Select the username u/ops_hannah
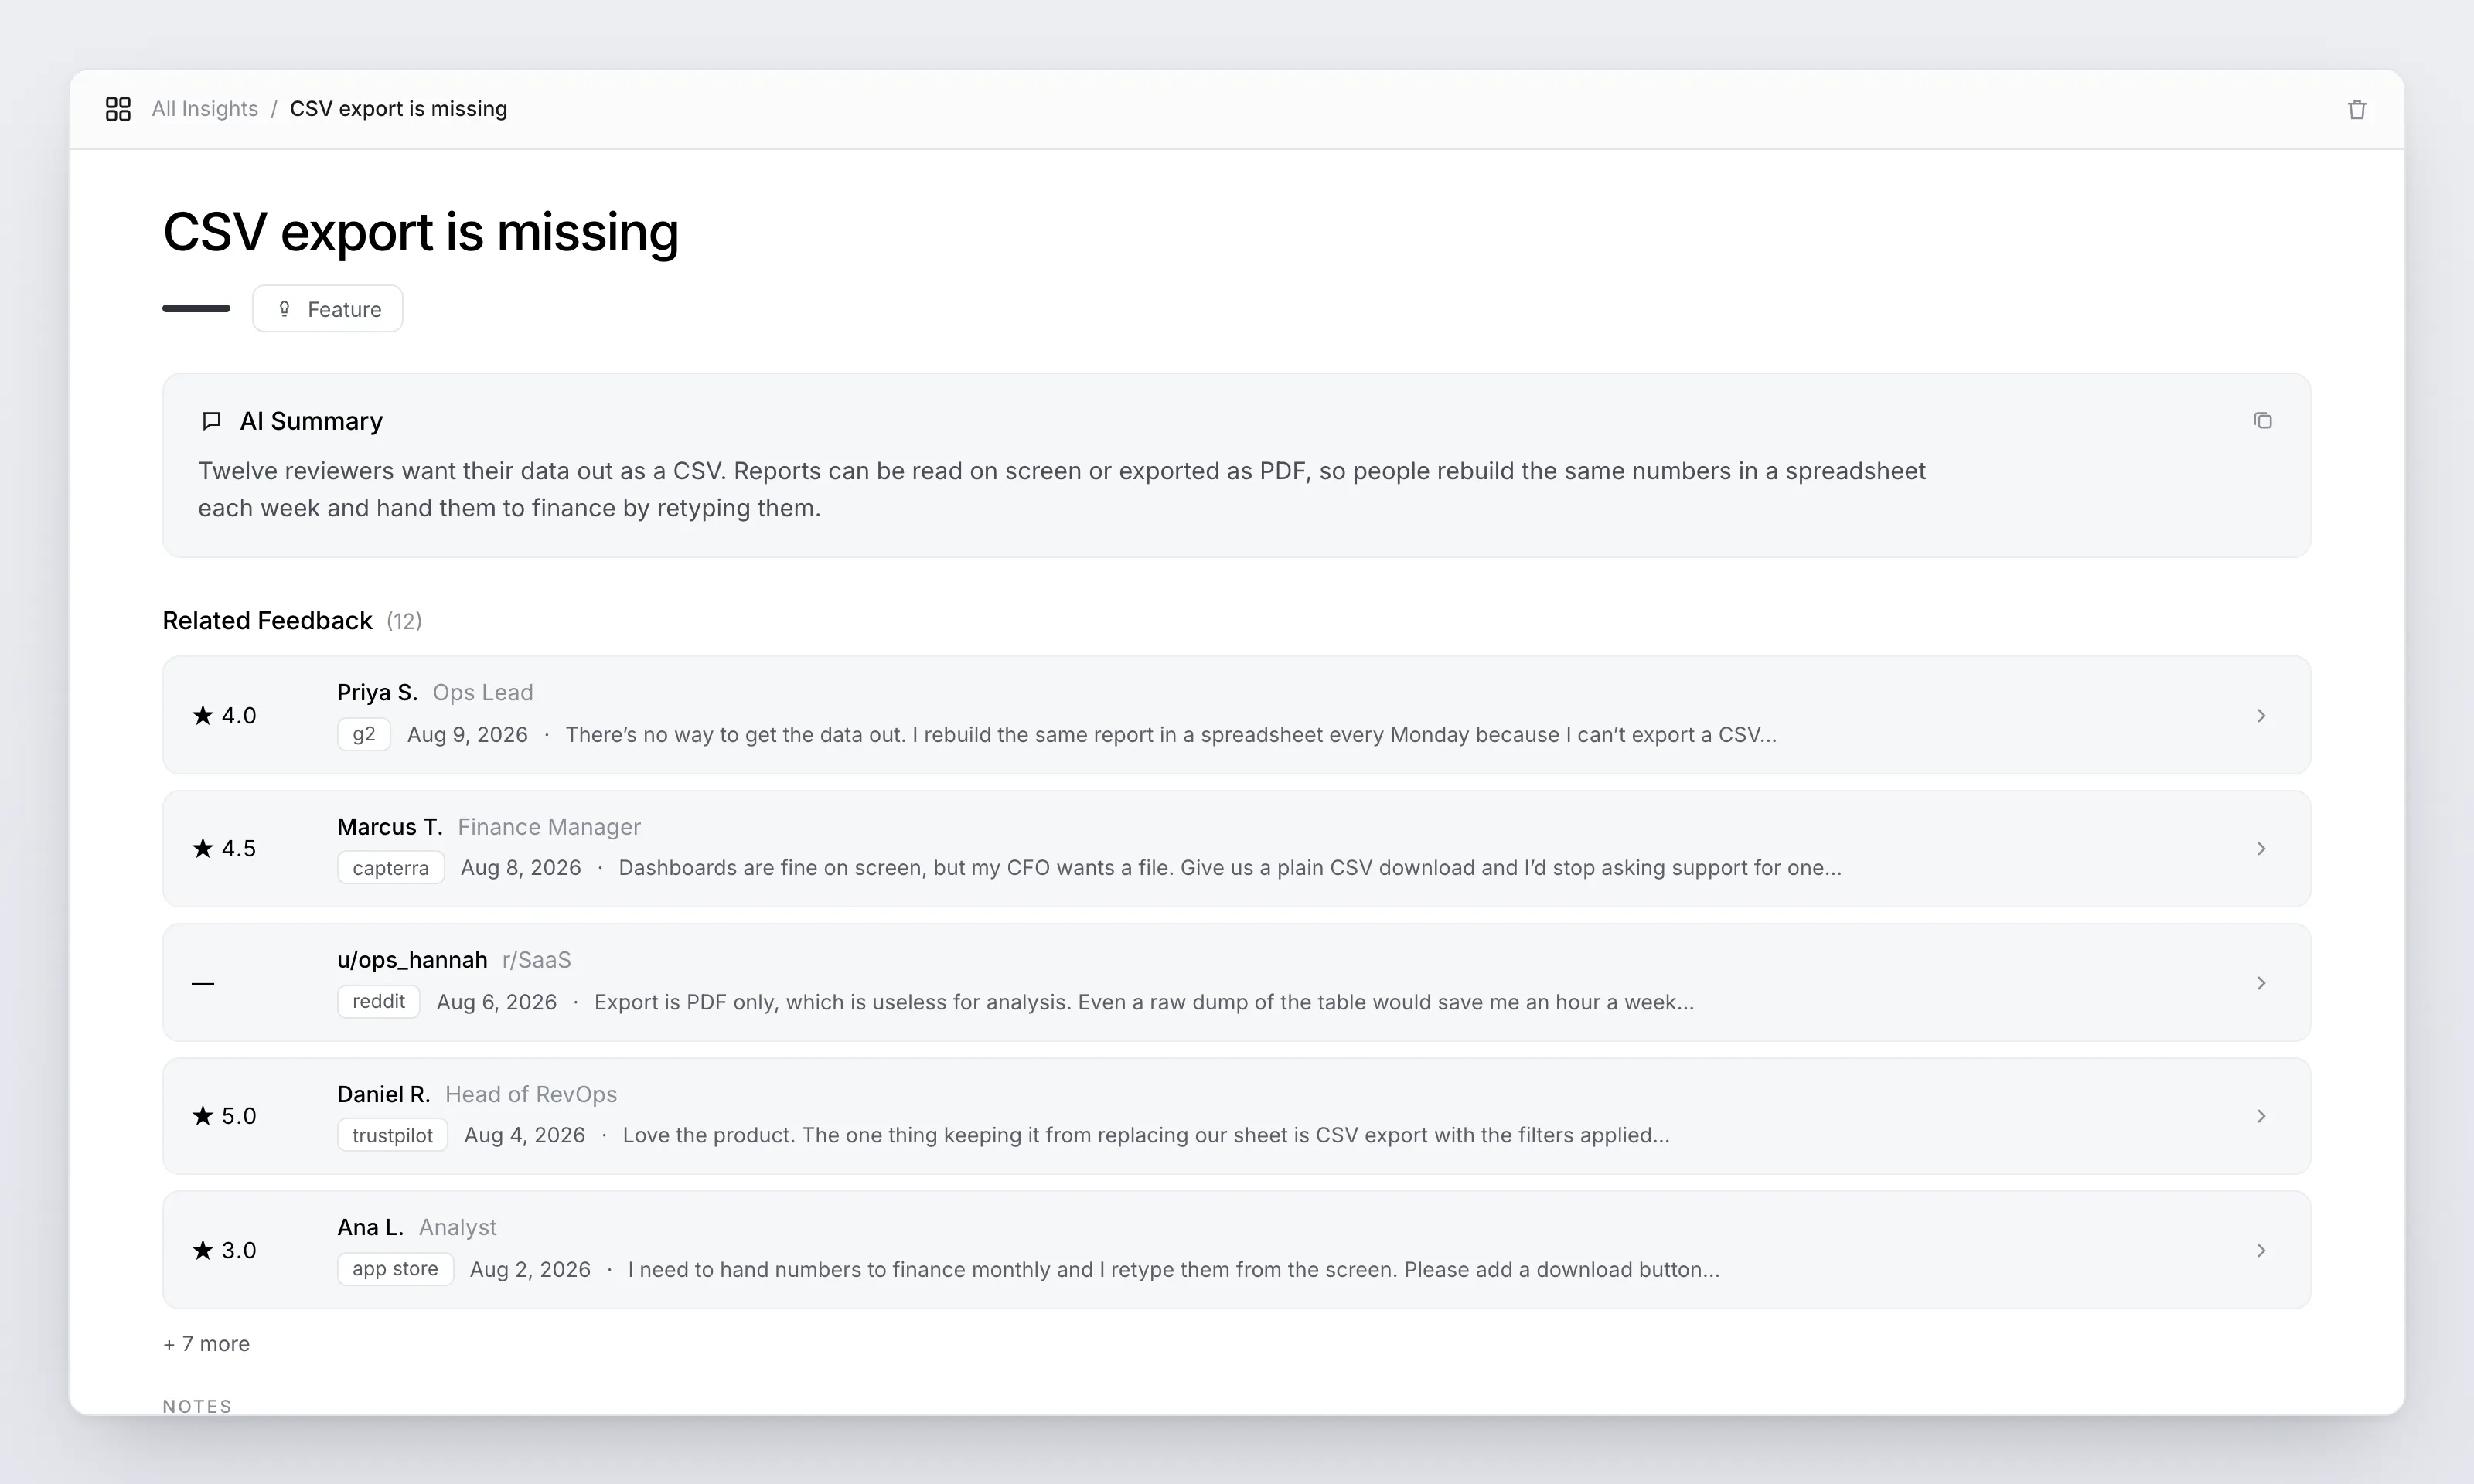The height and width of the screenshot is (1484, 2474). click(412, 960)
